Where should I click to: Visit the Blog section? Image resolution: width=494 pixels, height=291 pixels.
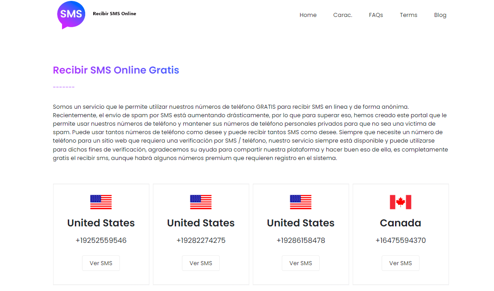pos(440,15)
